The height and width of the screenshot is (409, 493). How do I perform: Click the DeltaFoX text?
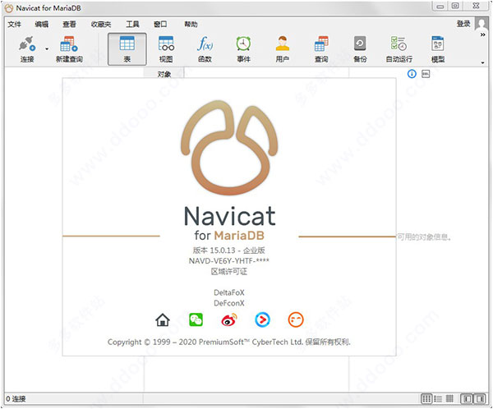229,292
